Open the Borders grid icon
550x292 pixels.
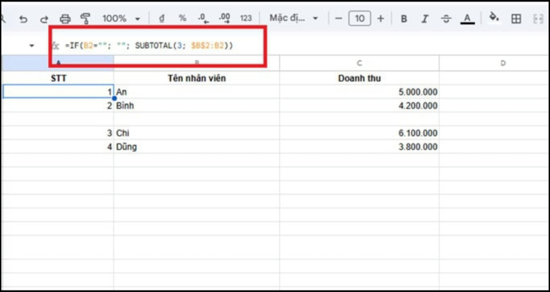click(516, 19)
